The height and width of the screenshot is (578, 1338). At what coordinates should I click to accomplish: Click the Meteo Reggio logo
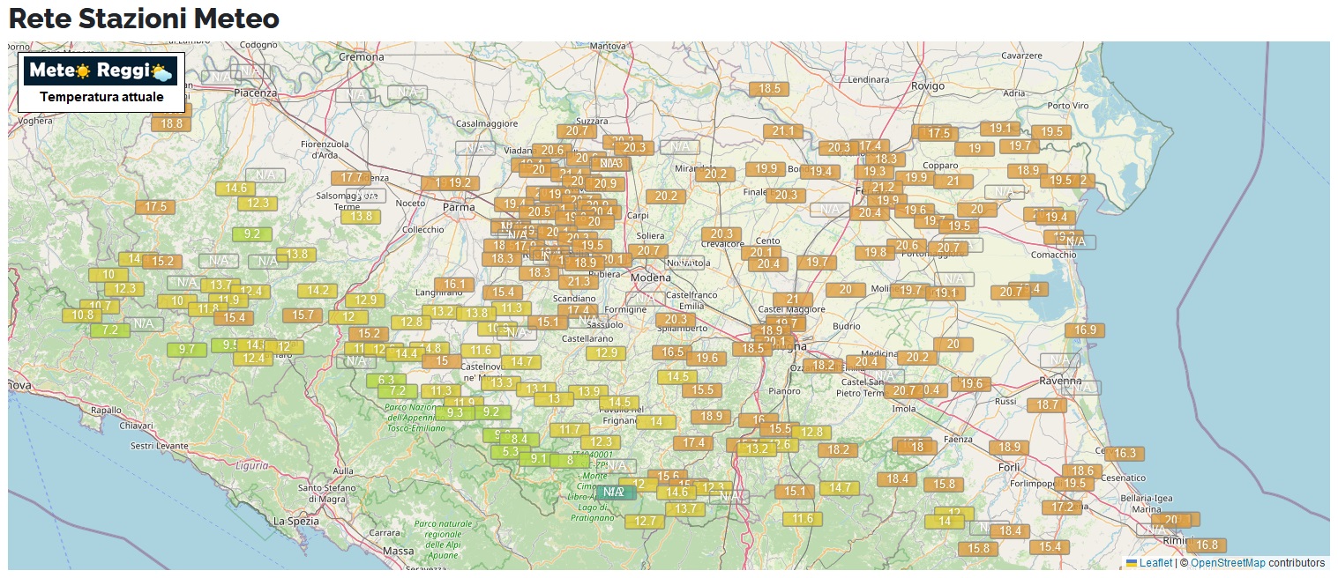tap(101, 71)
